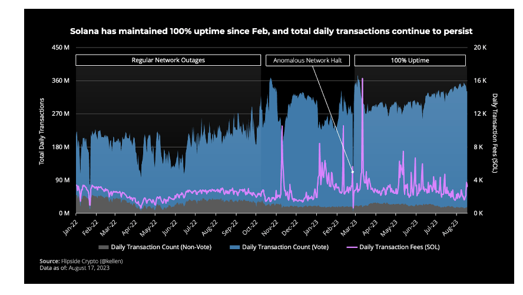Click Daily Transaction Fees (SOL) legend text

[399, 247]
